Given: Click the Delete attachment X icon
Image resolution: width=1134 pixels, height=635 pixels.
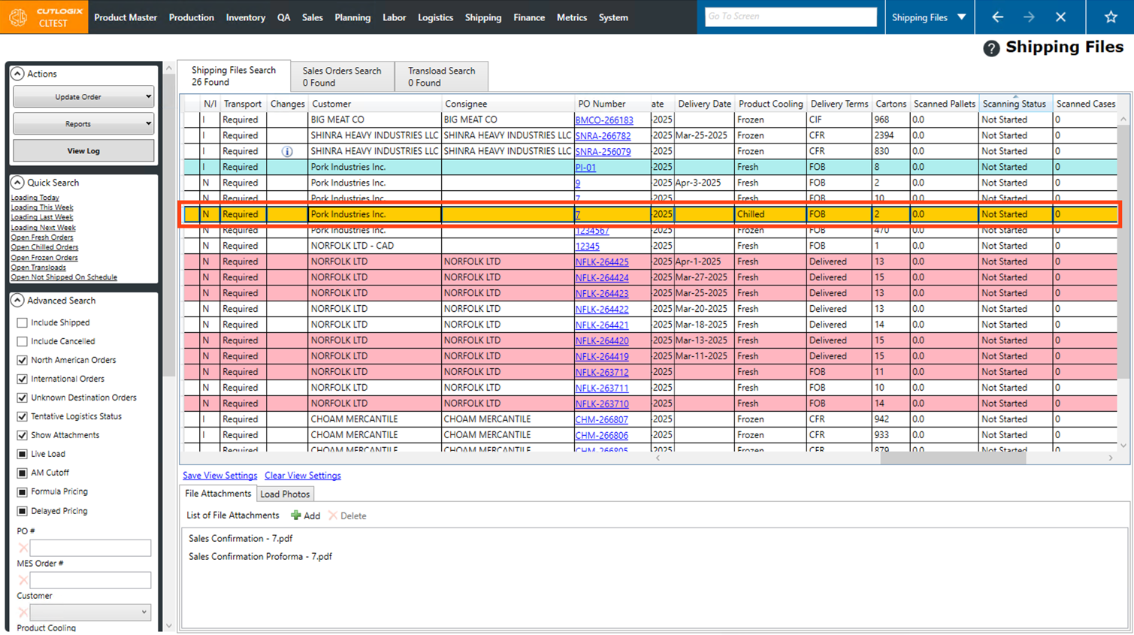Looking at the screenshot, I should pos(333,516).
